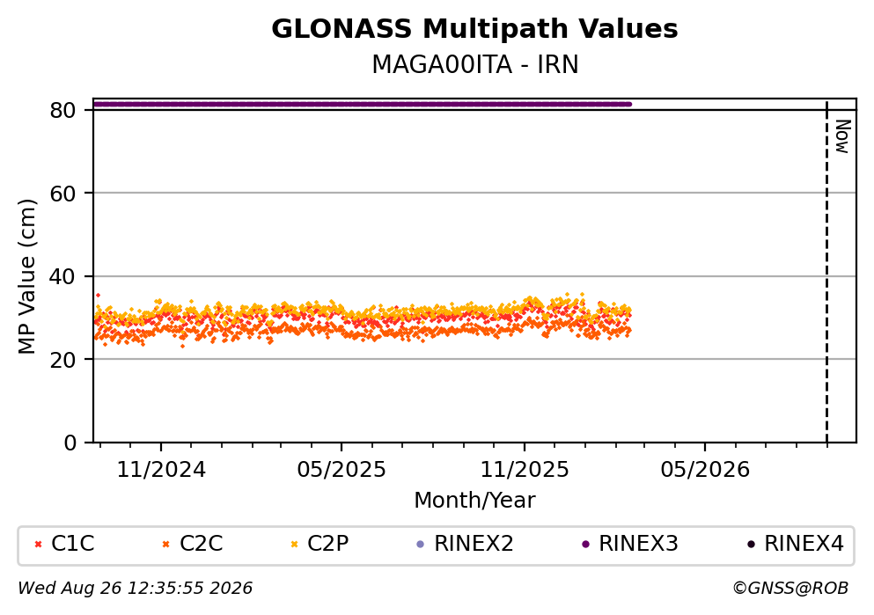Select the RINEX3 legend label
Image resolution: width=874 pixels, height=615 pixels.
(638, 544)
